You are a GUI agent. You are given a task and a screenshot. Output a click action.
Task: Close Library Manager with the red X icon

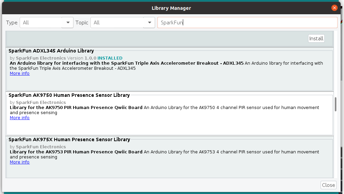click(334, 8)
